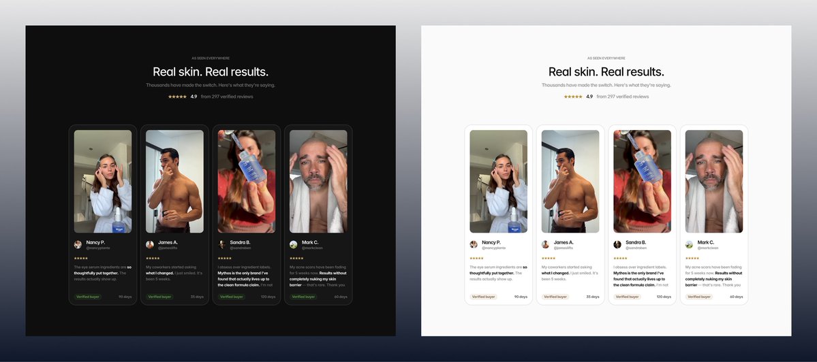
Task: Open @markclean handle in light panel
Action: point(707,248)
